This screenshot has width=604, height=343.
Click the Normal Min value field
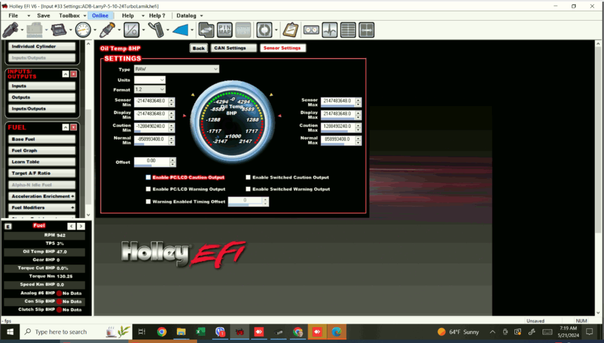click(151, 140)
